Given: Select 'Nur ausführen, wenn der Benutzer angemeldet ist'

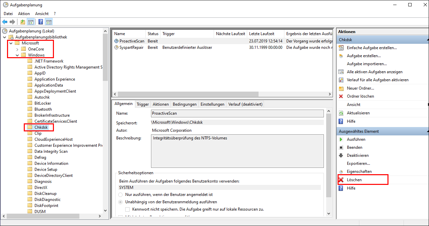Looking at the screenshot, I should click(121, 194).
